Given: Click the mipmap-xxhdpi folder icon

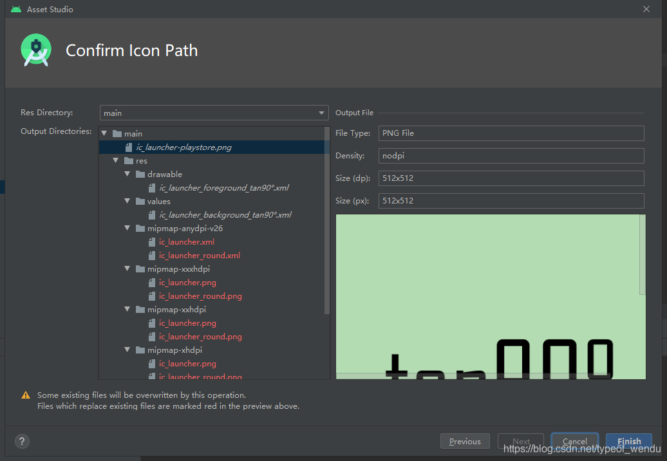Looking at the screenshot, I should [140, 309].
